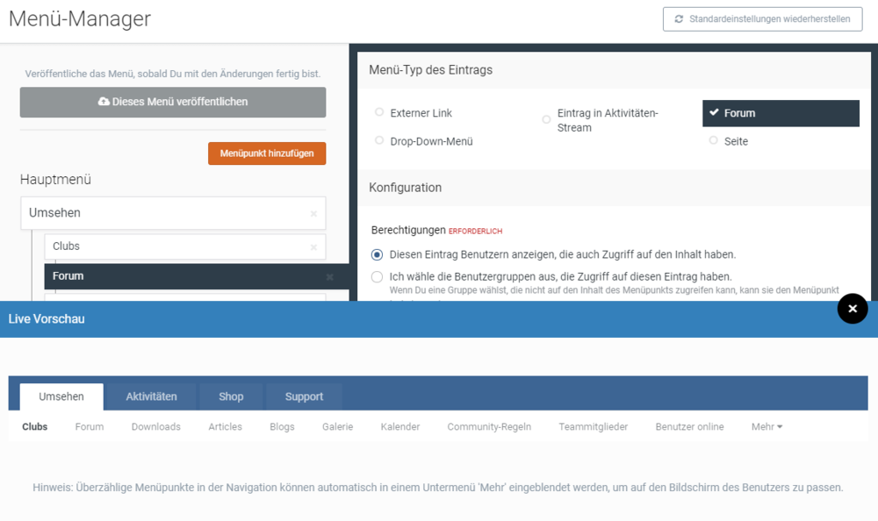Select the Externer Link menu type

tap(379, 112)
